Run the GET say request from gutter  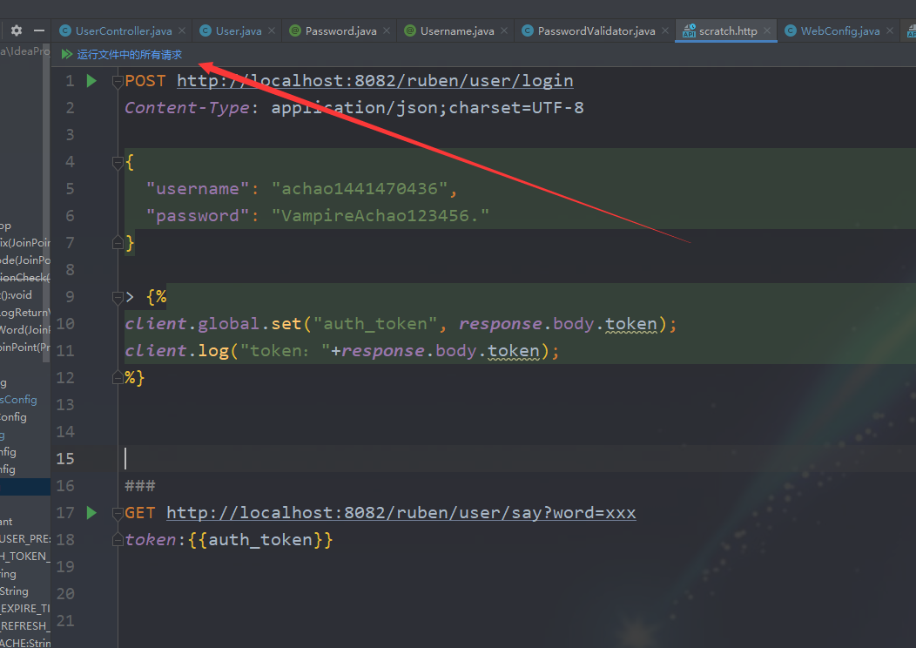(91, 513)
